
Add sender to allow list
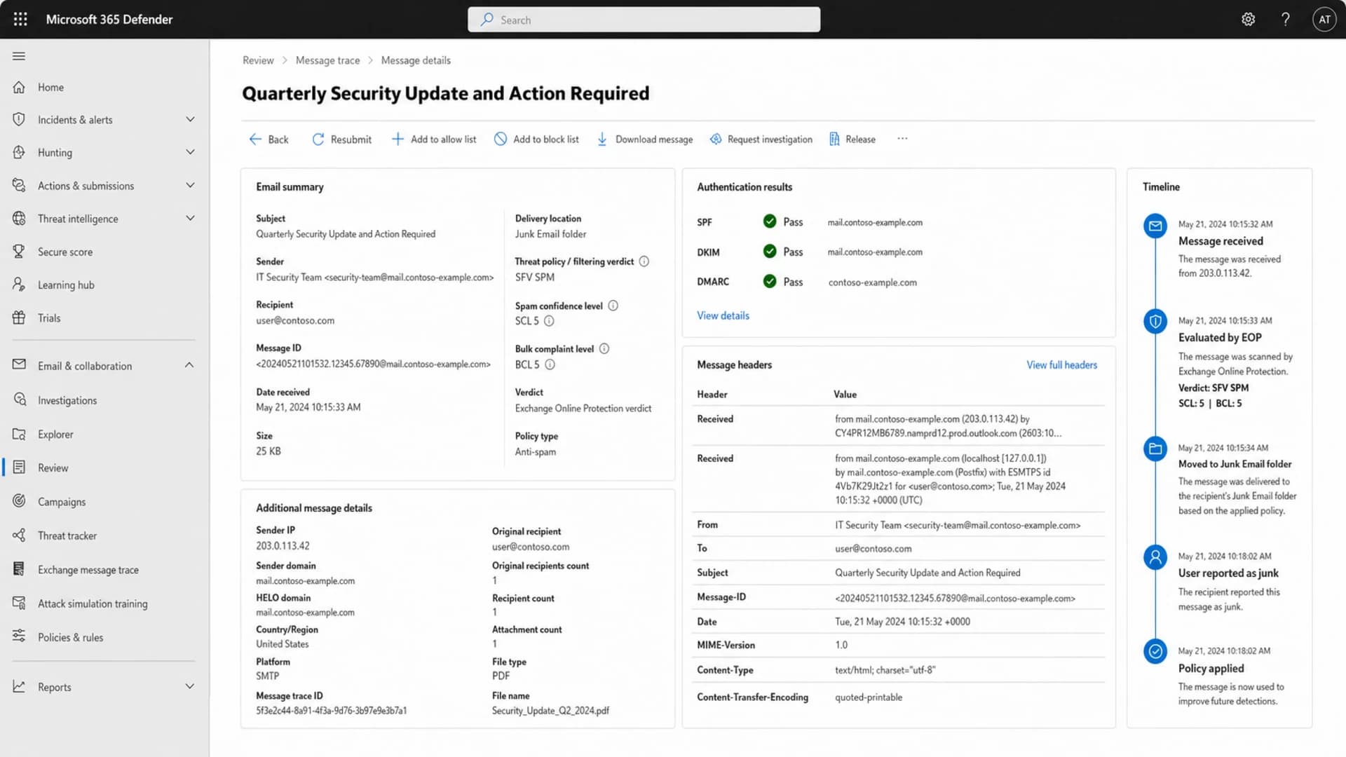point(433,139)
